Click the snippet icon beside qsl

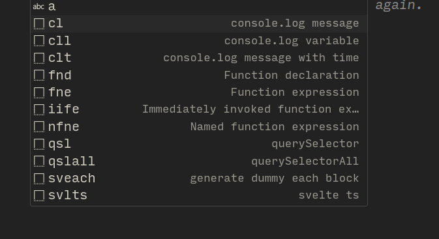(x=39, y=144)
